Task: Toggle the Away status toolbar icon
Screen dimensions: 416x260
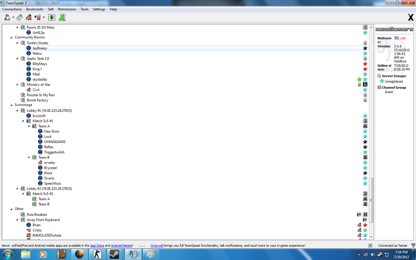Action: coord(7,17)
